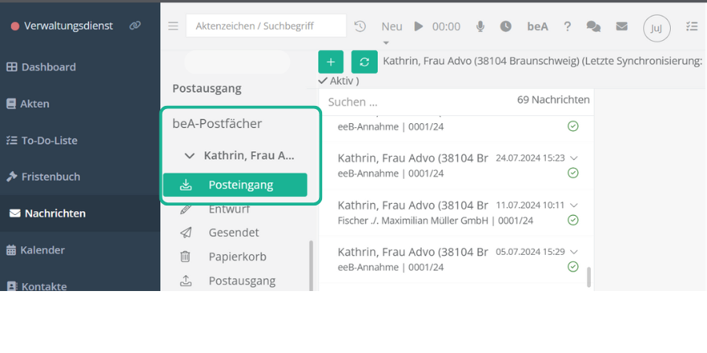The image size is (707, 353).
Task: Open the history clock-arrow icon
Action: pyautogui.click(x=360, y=26)
